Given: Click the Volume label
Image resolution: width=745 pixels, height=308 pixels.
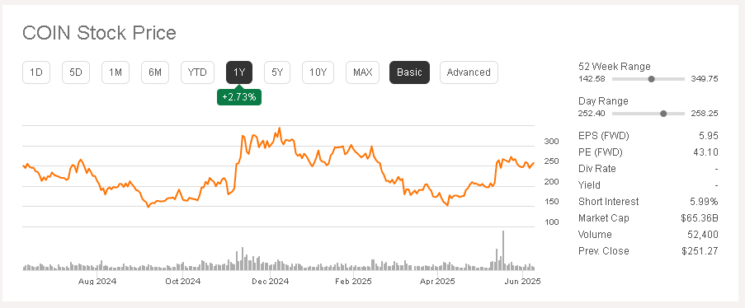Looking at the screenshot, I should [595, 235].
